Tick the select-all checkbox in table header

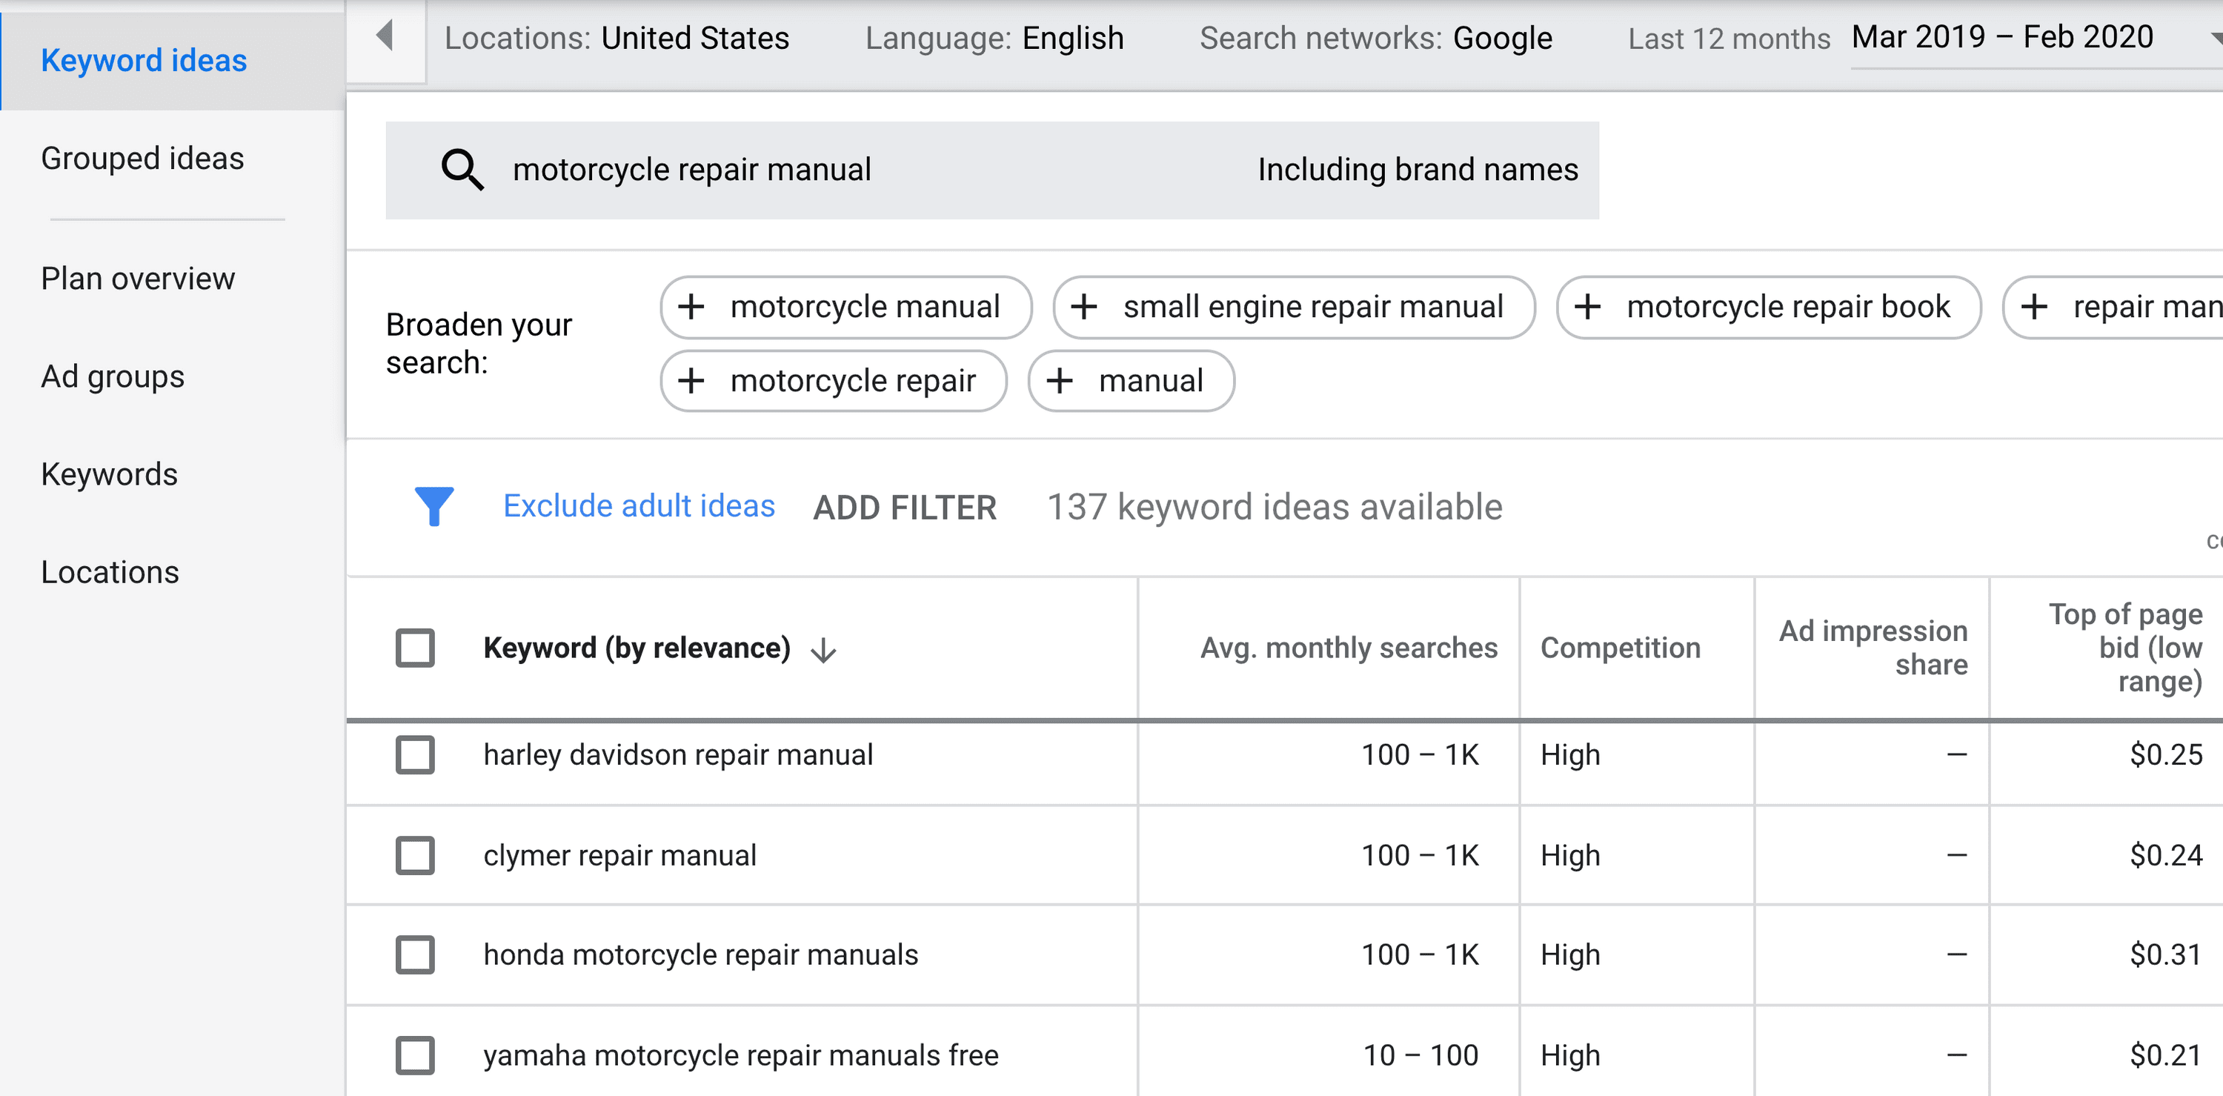415,647
